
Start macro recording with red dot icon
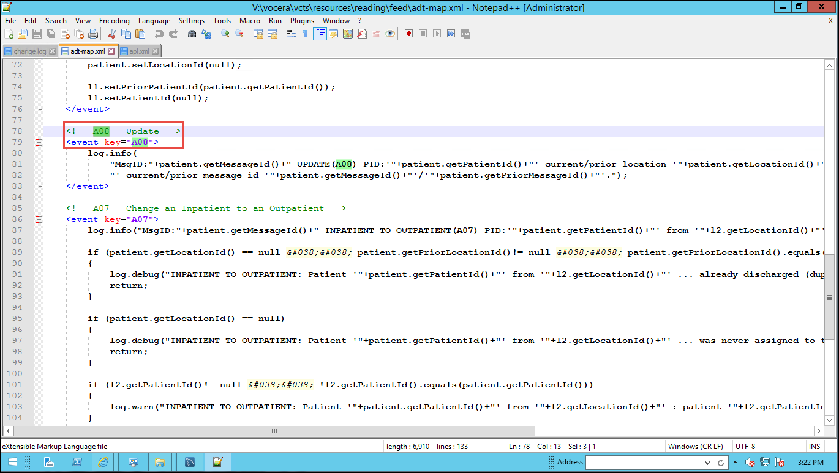click(408, 34)
